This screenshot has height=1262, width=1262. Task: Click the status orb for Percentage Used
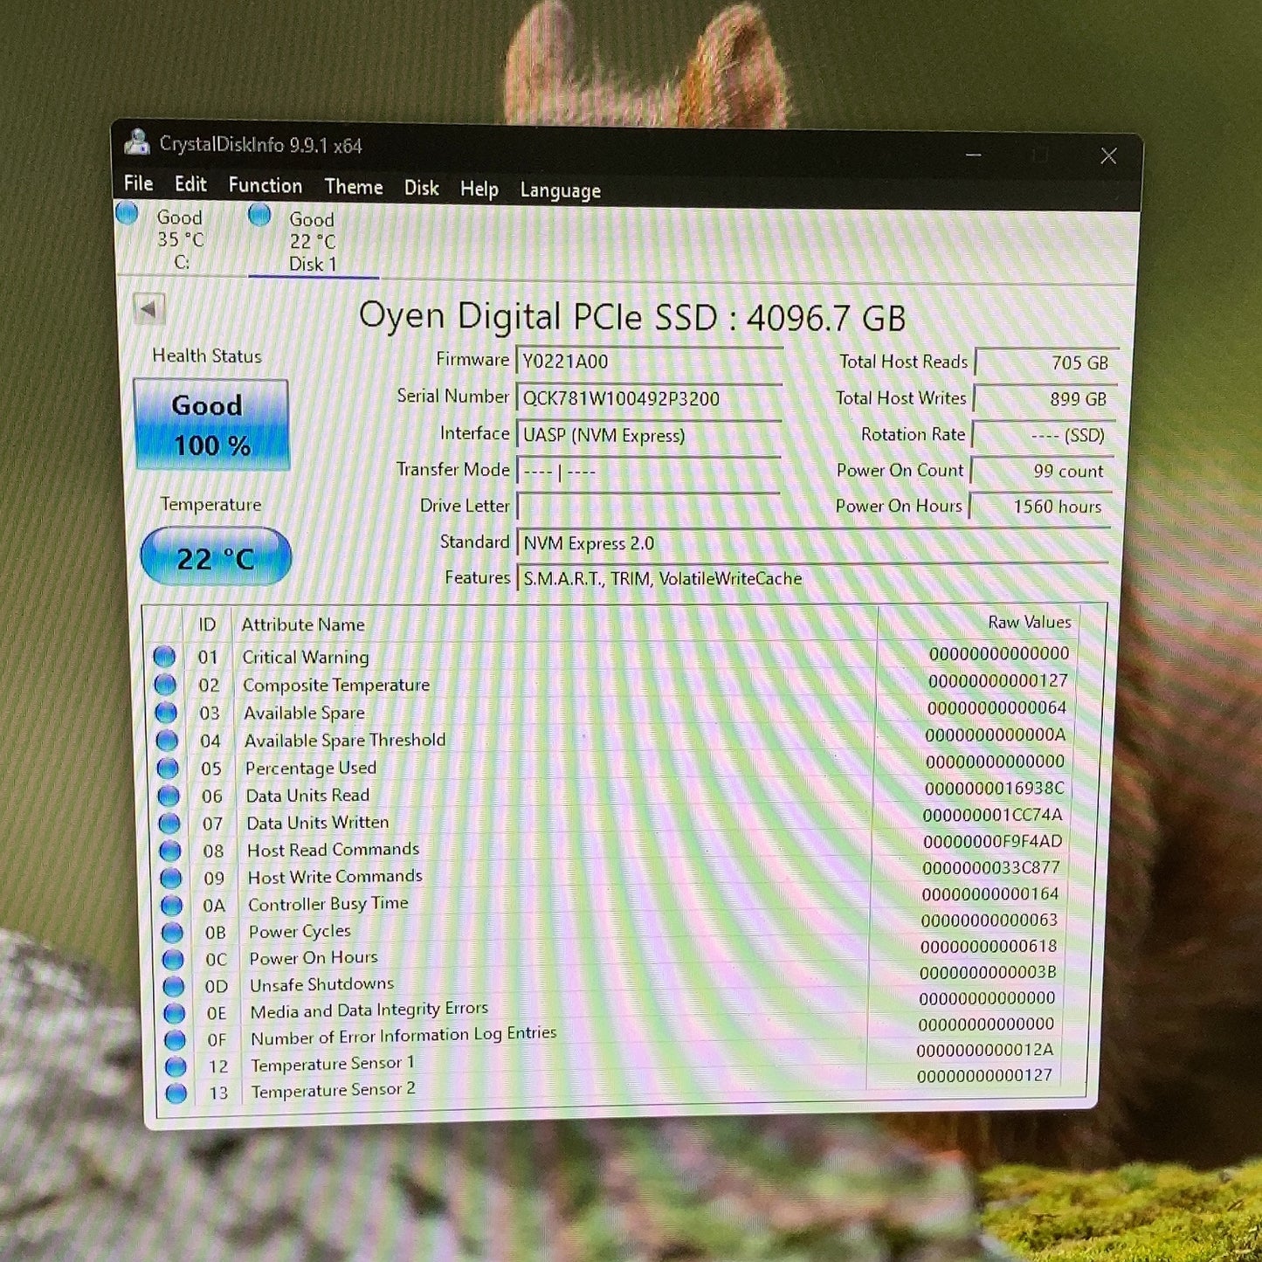(x=168, y=769)
